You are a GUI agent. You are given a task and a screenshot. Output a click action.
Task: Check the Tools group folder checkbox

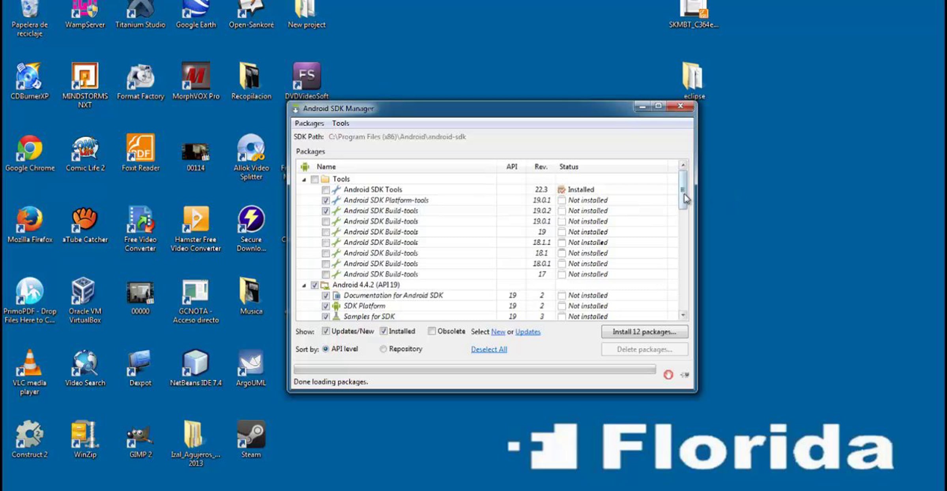(314, 179)
